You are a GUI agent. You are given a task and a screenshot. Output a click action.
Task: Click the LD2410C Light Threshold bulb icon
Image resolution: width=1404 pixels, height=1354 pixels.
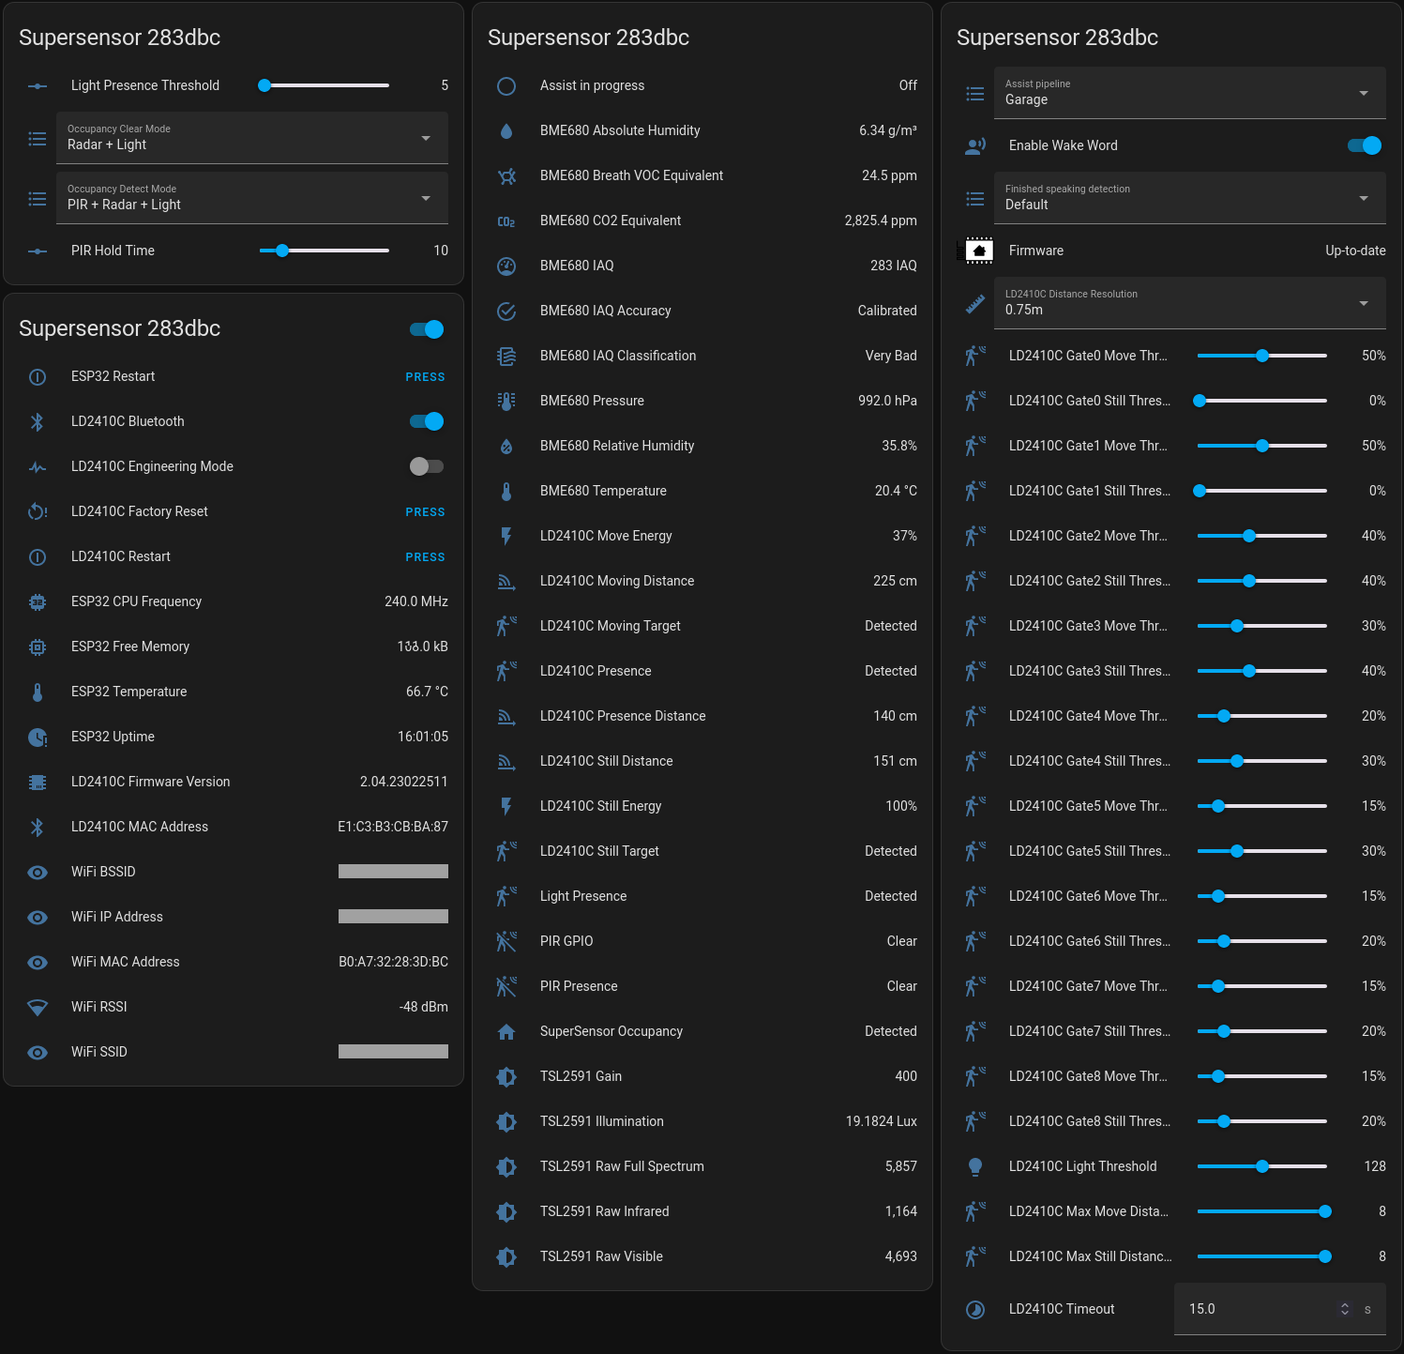point(975,1166)
